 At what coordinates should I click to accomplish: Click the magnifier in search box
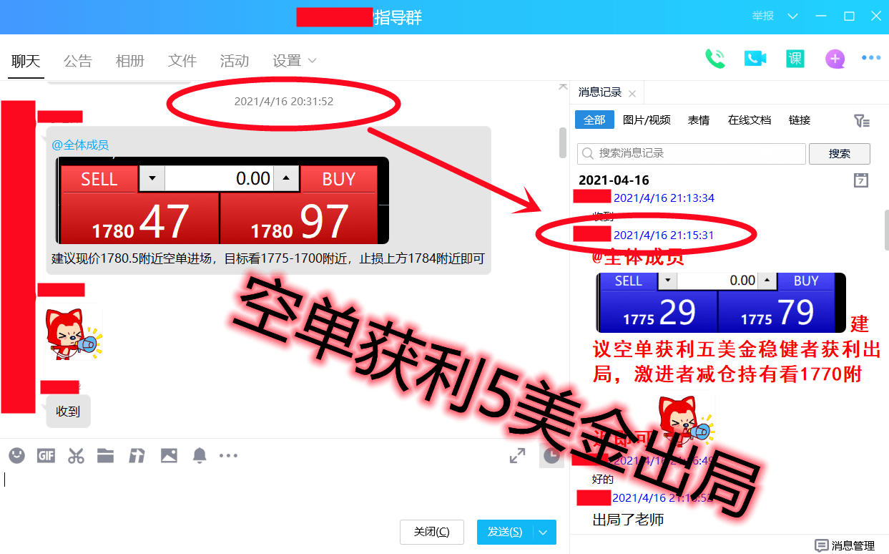(x=588, y=153)
